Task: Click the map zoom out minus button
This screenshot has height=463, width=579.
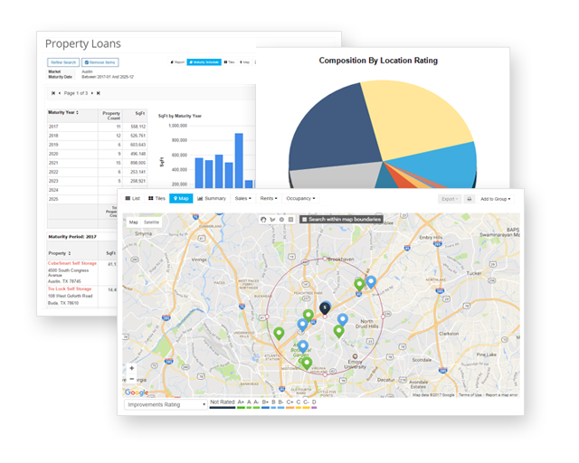Action: pos(132,380)
